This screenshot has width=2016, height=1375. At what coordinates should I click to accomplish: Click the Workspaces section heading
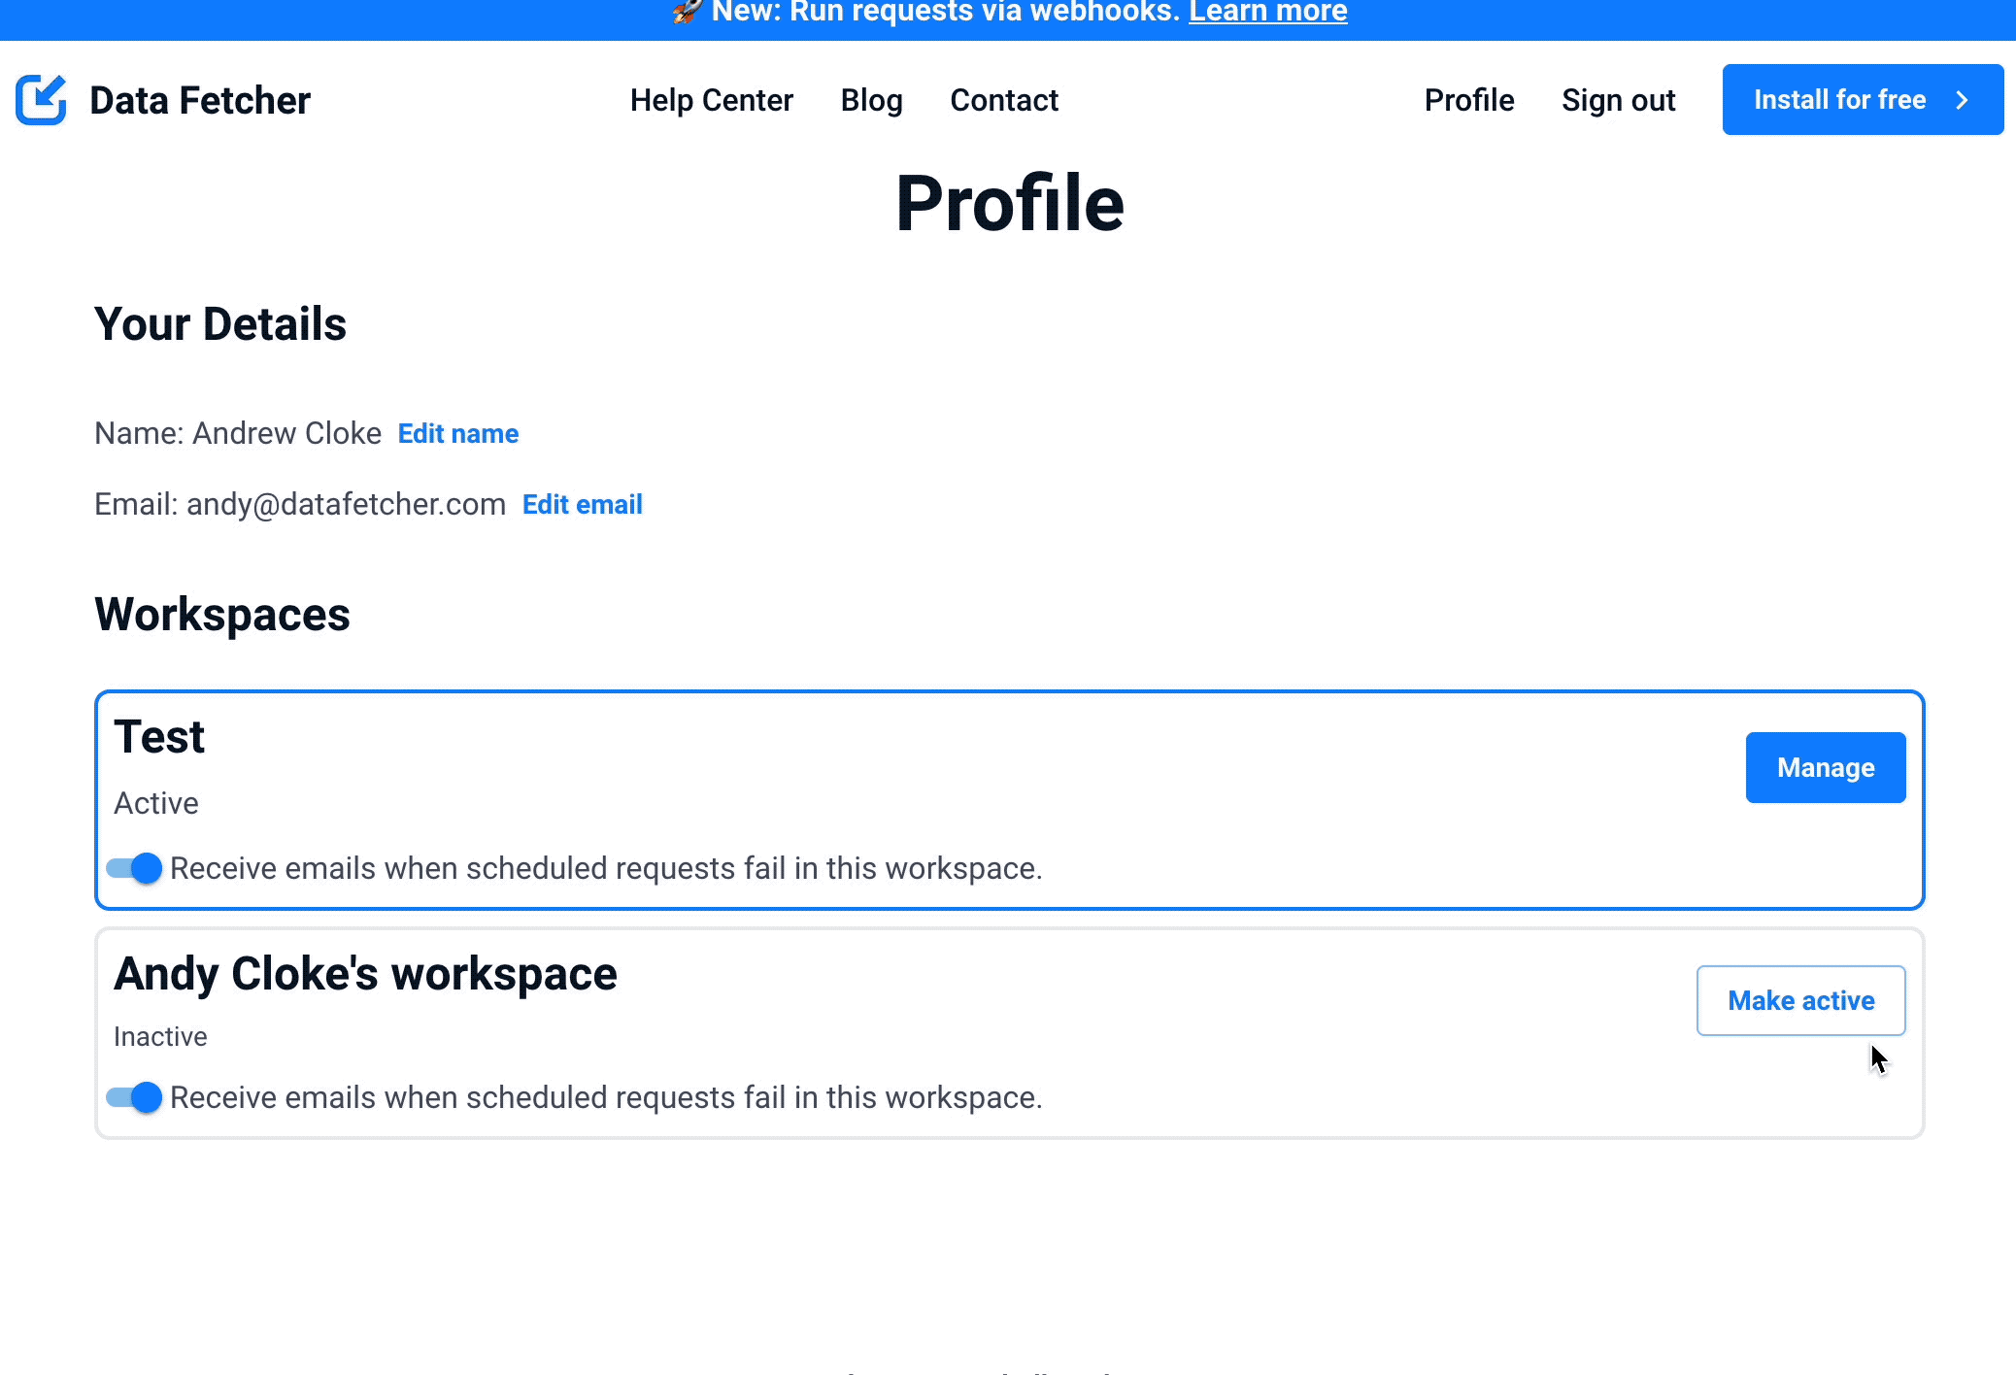[x=222, y=615]
